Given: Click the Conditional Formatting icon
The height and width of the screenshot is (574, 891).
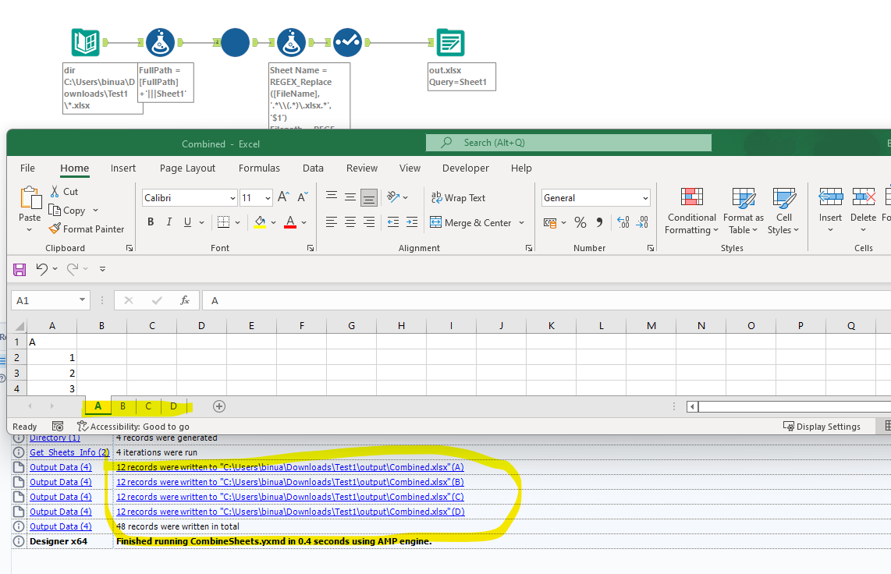Looking at the screenshot, I should tap(691, 198).
